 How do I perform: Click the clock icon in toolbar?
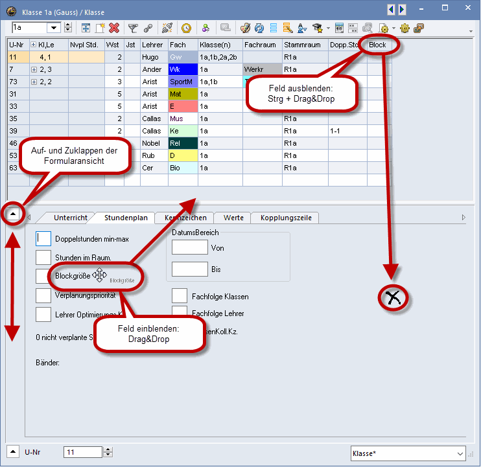[187, 28]
